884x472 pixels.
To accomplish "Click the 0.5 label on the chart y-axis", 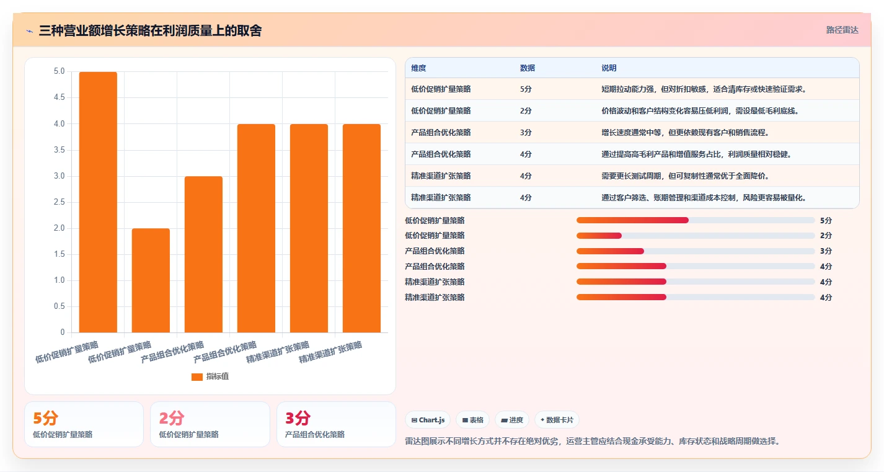I will (x=60, y=306).
